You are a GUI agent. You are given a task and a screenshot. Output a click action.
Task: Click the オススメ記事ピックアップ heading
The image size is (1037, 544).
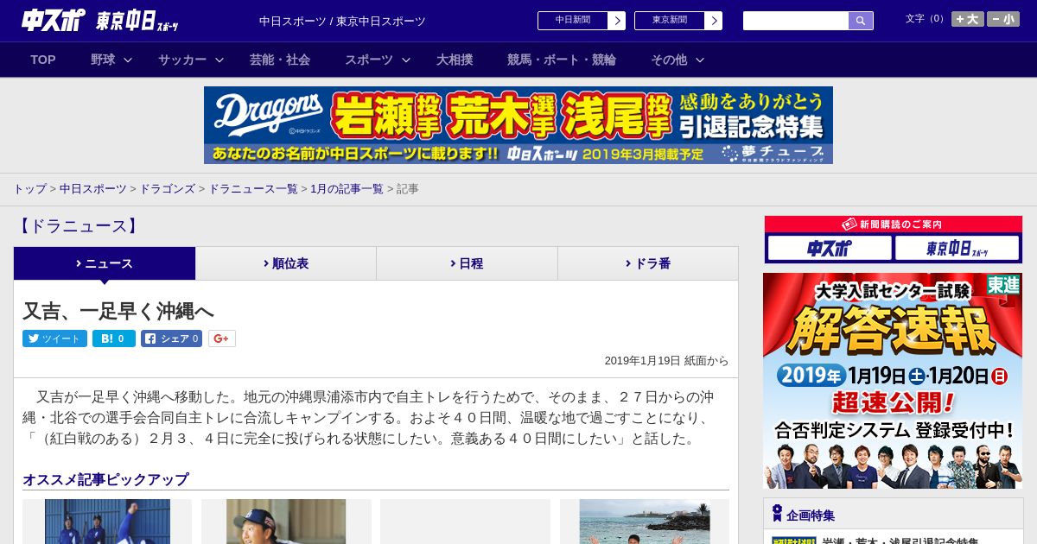tap(105, 479)
